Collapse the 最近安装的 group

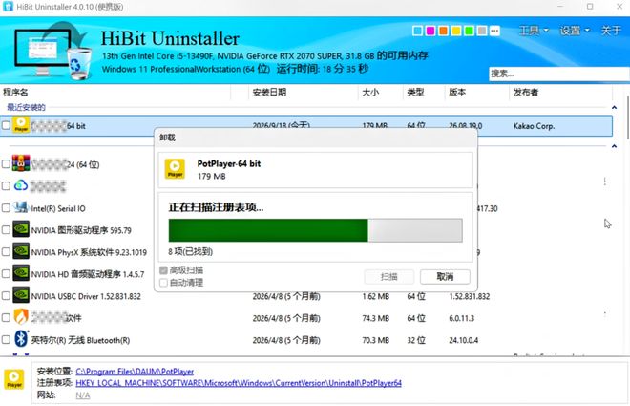[614, 107]
